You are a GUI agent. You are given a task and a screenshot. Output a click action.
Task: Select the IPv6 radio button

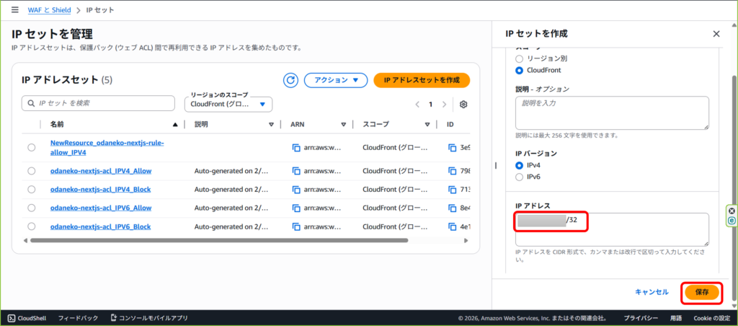pyautogui.click(x=519, y=177)
